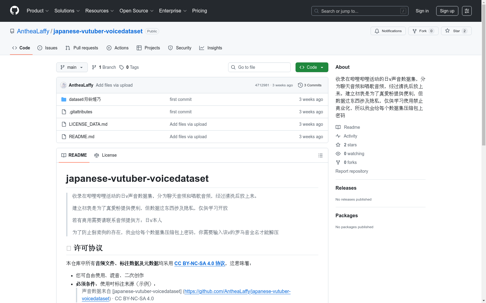The width and height of the screenshot is (486, 303).
Task: Open the Enterprise dropdown
Action: pos(173,11)
